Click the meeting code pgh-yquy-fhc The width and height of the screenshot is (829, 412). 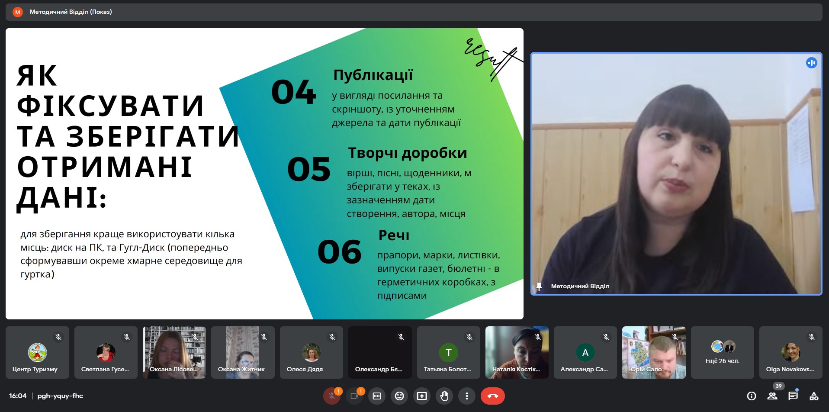coord(60,396)
